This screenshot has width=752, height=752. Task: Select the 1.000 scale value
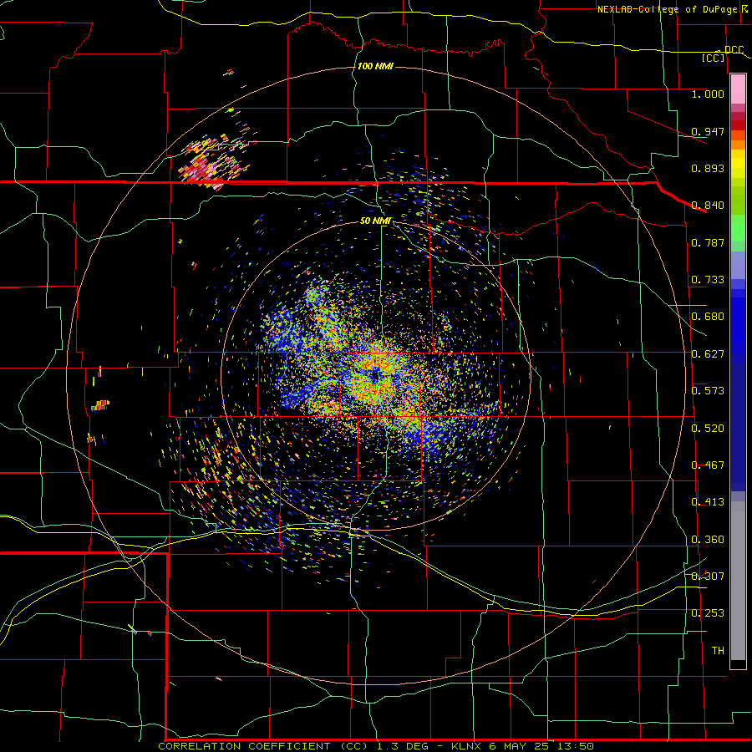(708, 94)
